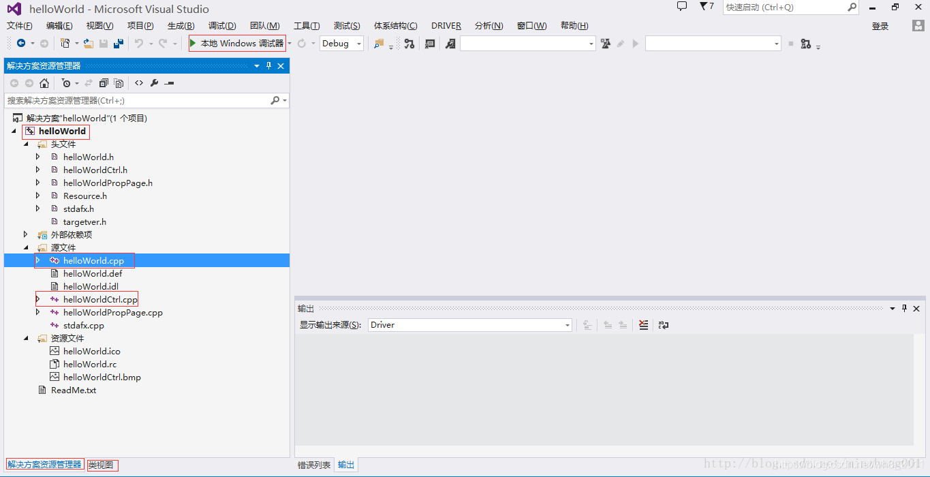
Task: Open the 文件(F) menu
Action: [20, 26]
